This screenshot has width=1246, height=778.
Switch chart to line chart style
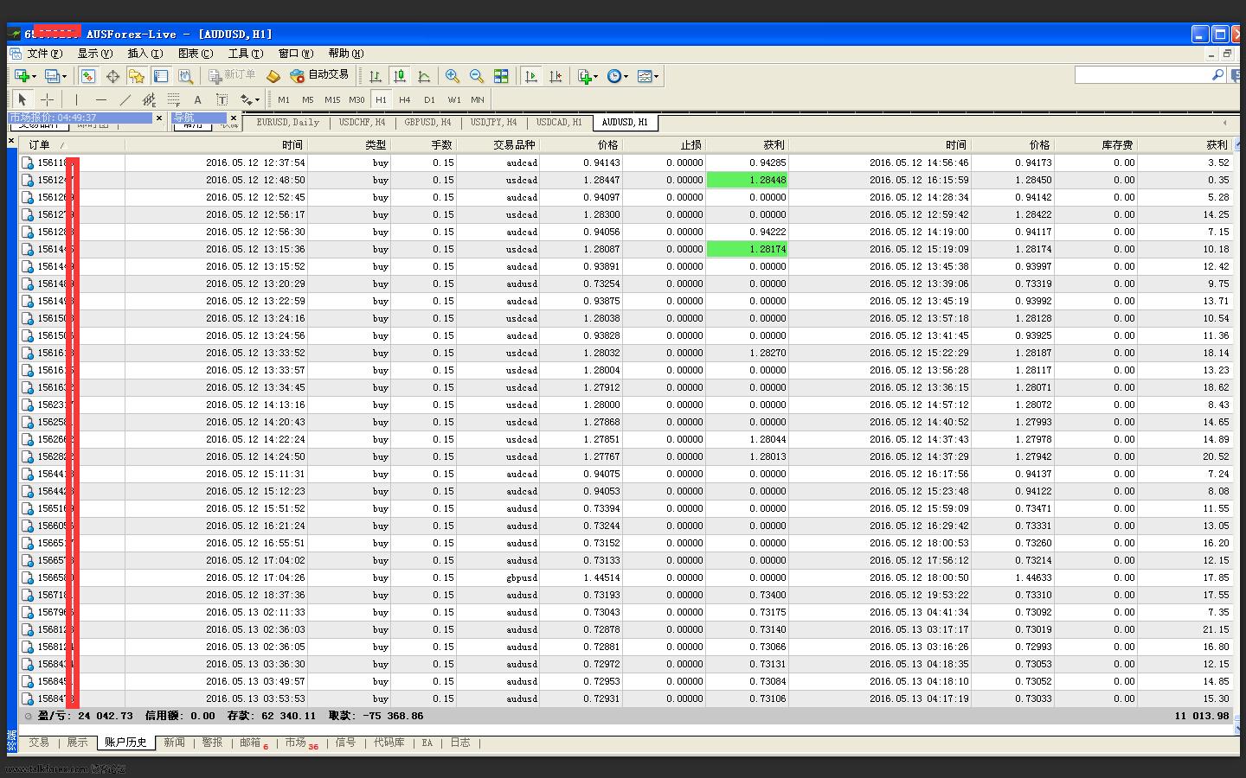pos(424,76)
